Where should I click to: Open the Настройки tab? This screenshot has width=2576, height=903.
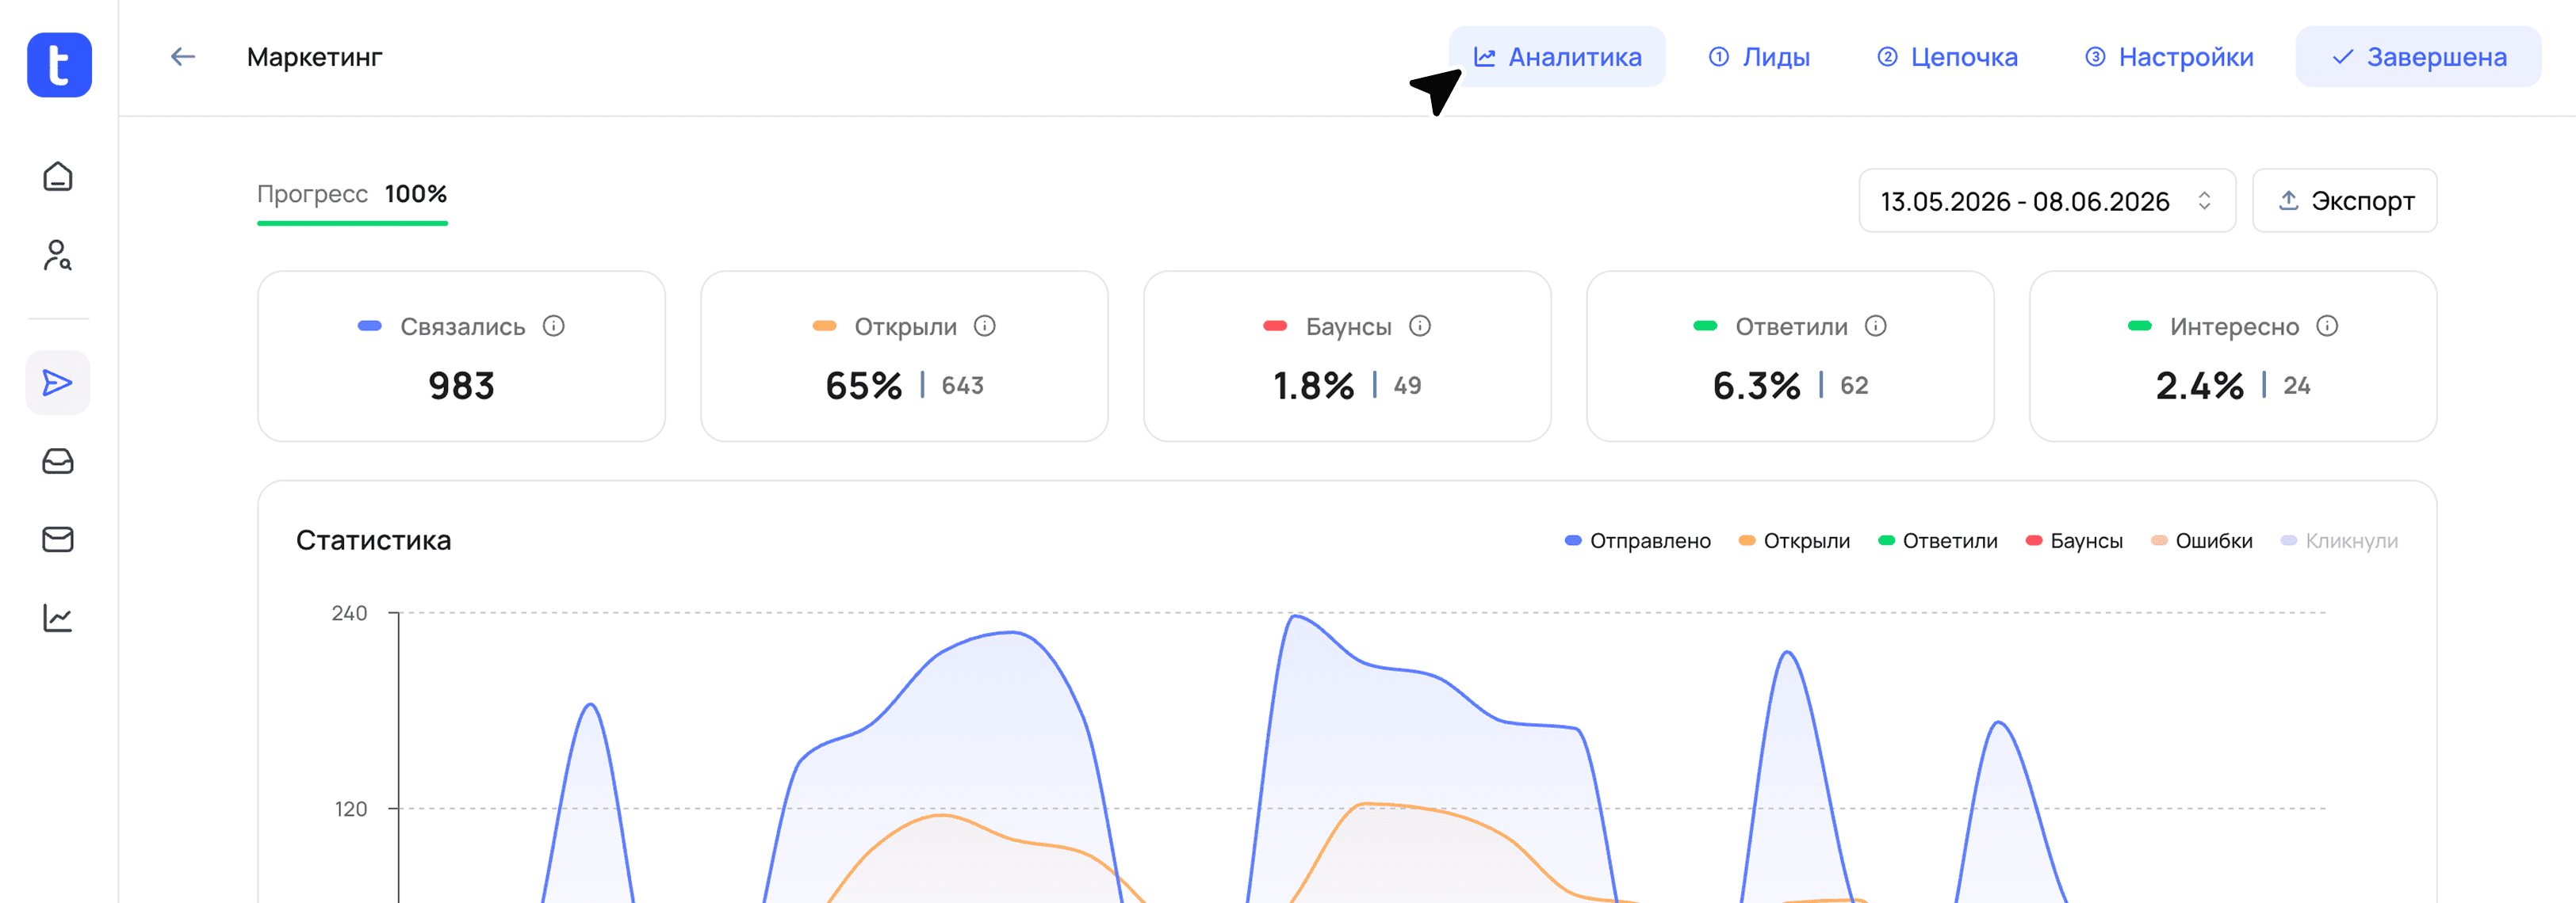[x=2169, y=57]
